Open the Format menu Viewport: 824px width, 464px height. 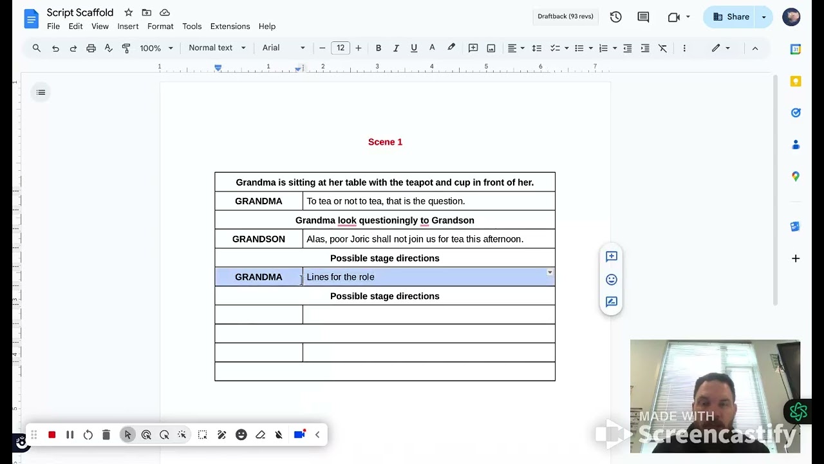[x=160, y=26]
